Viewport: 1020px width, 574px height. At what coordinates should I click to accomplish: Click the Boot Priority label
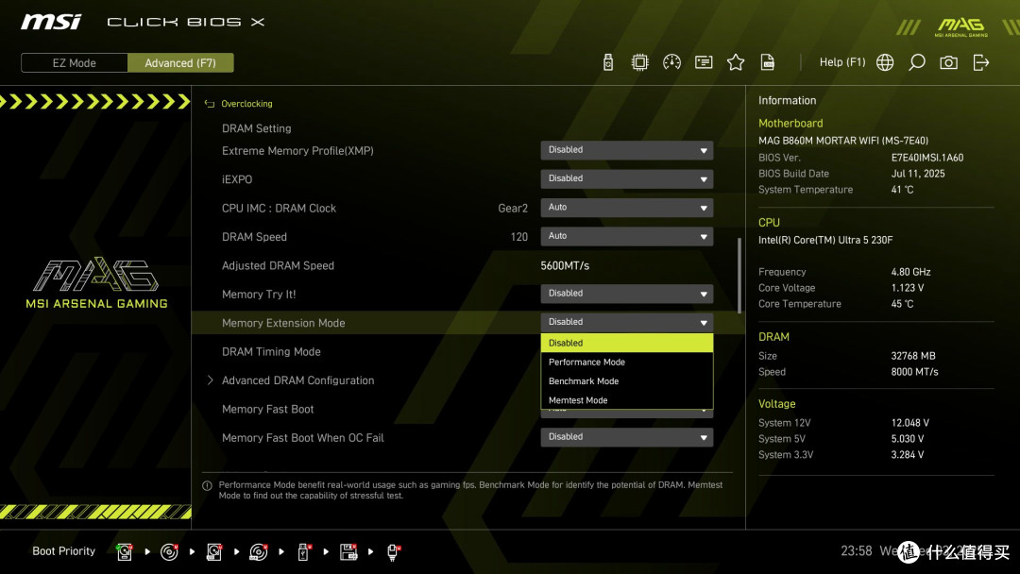(x=64, y=551)
